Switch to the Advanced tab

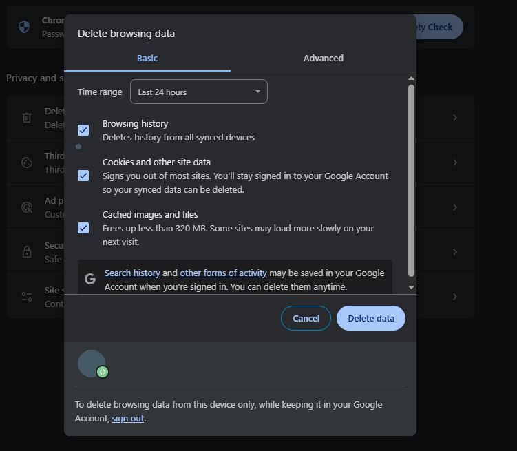(x=323, y=59)
